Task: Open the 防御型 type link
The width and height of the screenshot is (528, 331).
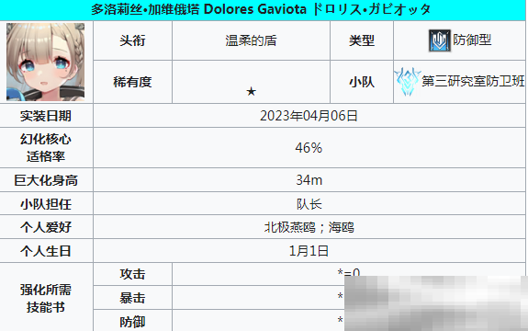Action: [472, 40]
